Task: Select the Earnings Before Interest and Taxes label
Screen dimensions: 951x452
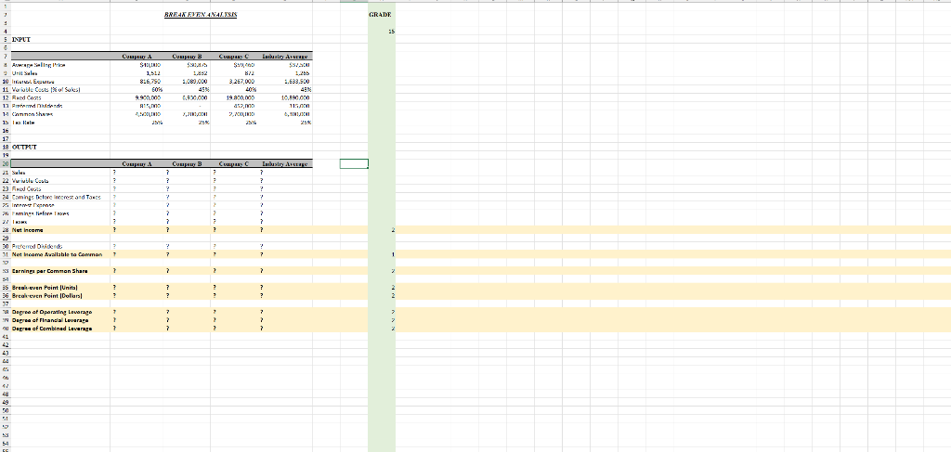Action: coord(56,196)
